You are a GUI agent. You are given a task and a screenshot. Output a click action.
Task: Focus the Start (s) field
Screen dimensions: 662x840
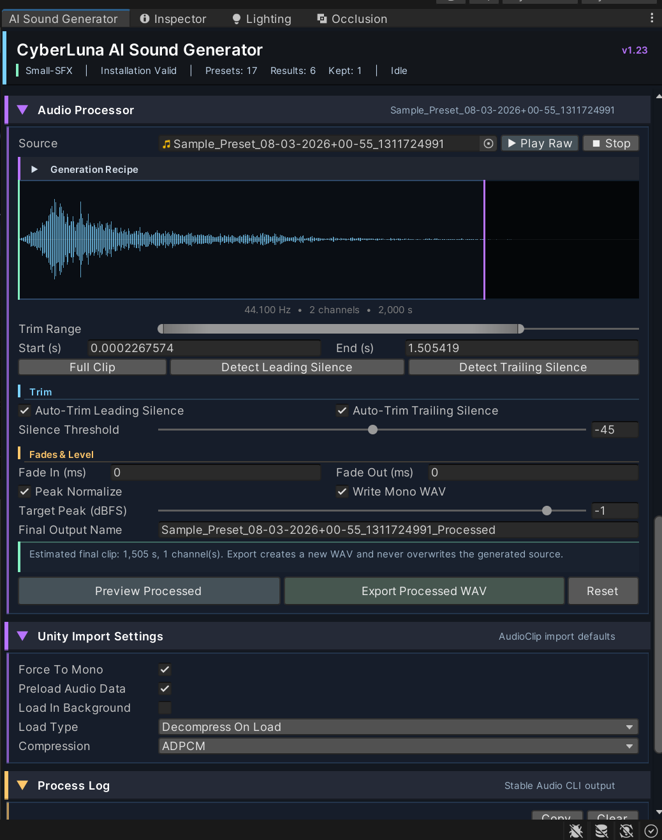[x=204, y=348]
